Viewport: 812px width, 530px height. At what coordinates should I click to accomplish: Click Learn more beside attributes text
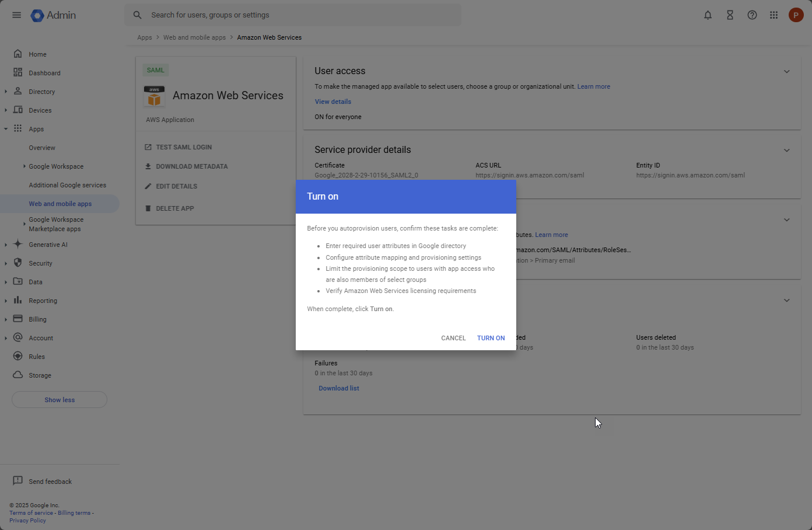[552, 235]
